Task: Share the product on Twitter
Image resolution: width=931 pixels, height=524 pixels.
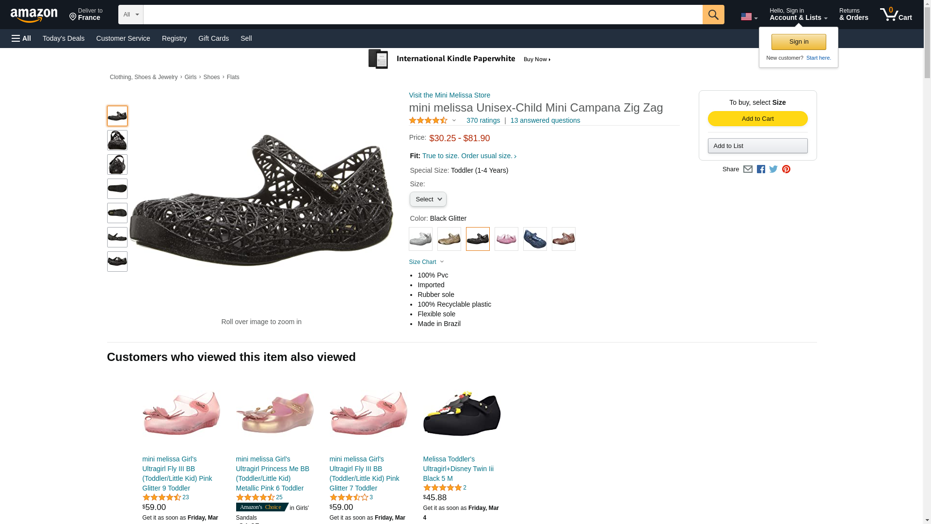Action: [773, 169]
